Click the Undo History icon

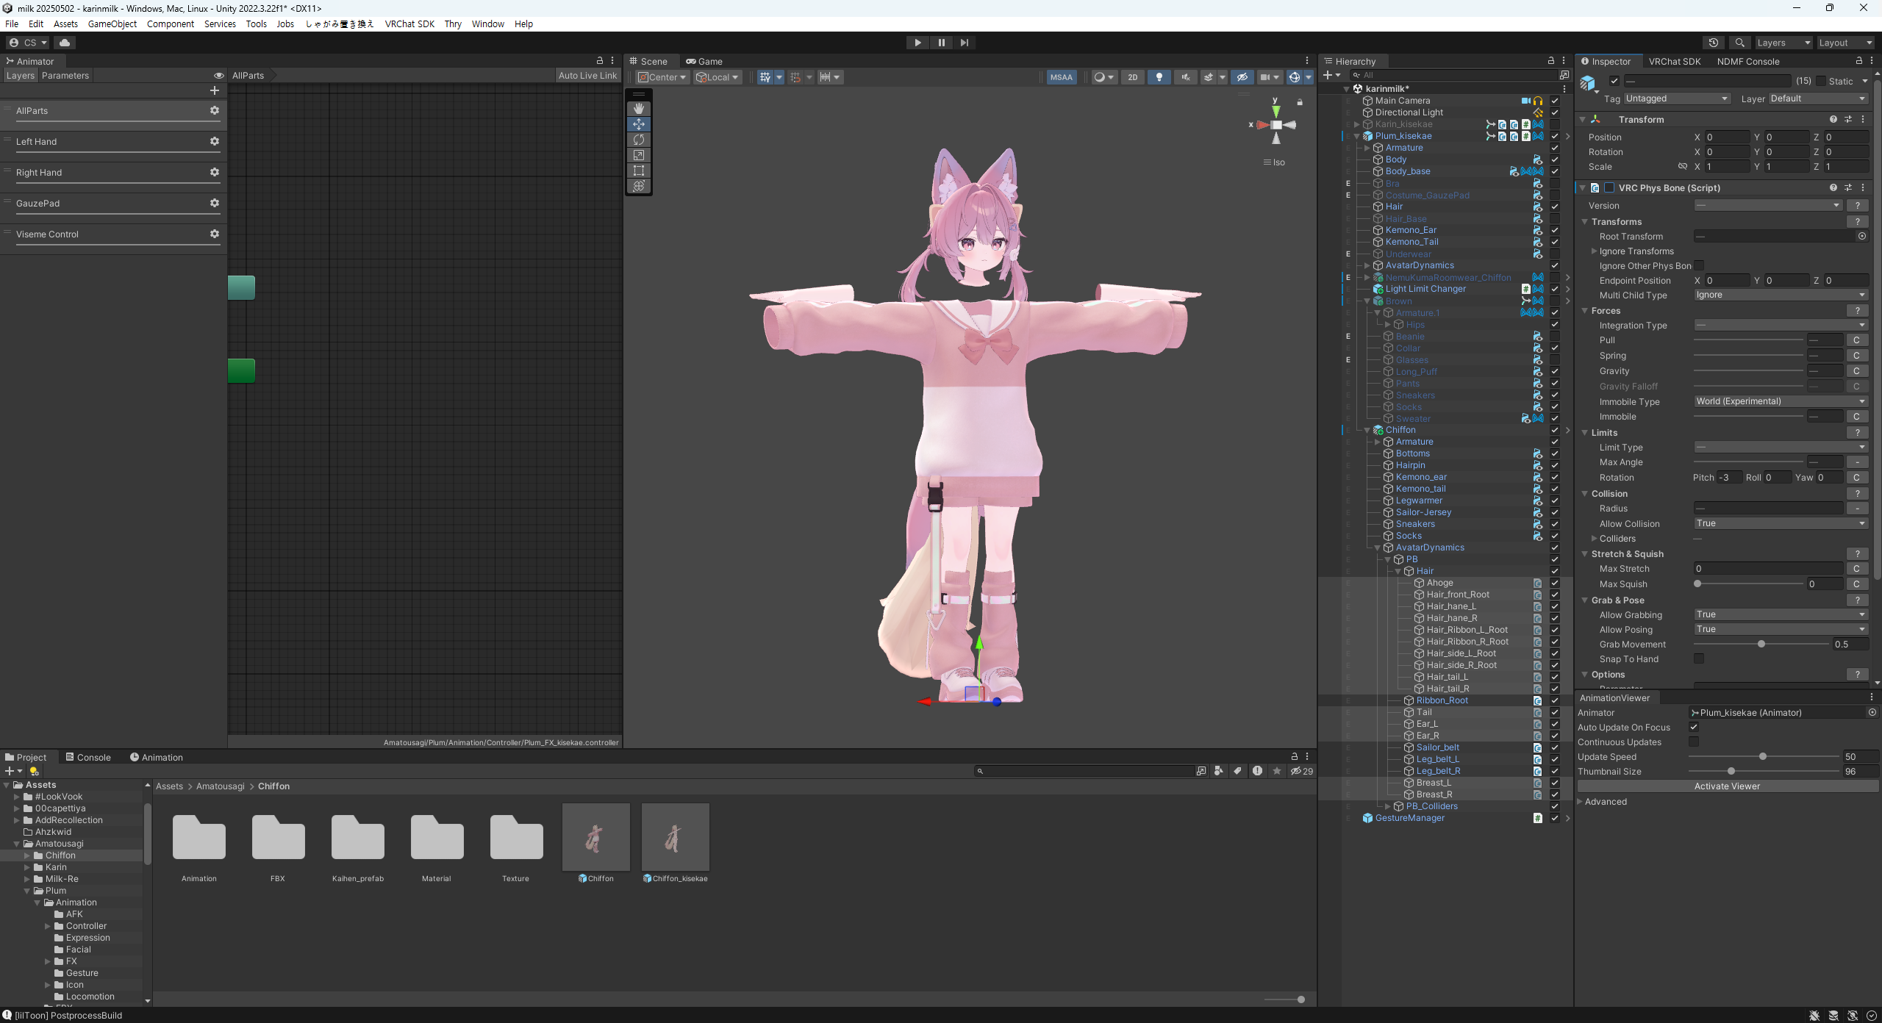(x=1713, y=43)
